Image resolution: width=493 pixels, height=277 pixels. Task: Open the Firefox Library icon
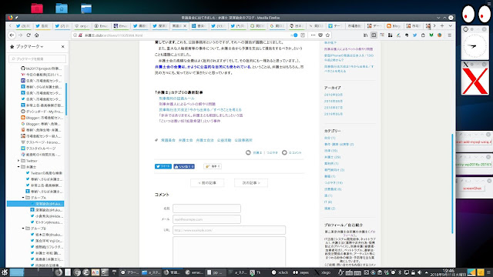[365, 35]
